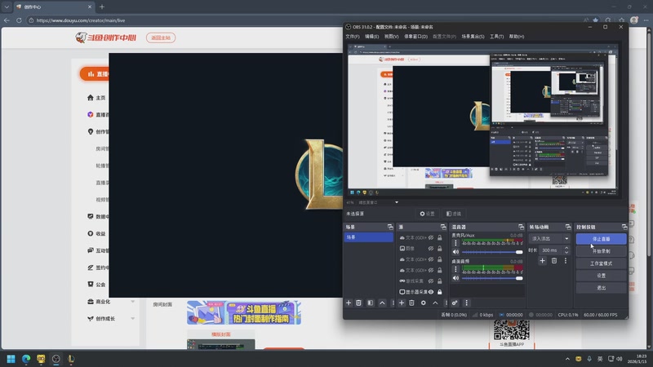
Task: Open the mixer panel three-dot menu
Action: point(466,303)
